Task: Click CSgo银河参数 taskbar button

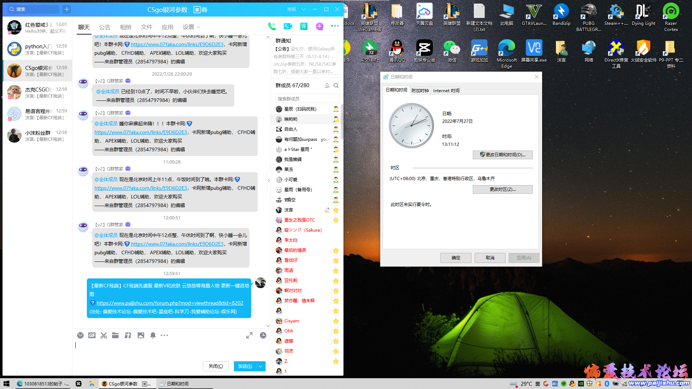Action: (x=127, y=384)
